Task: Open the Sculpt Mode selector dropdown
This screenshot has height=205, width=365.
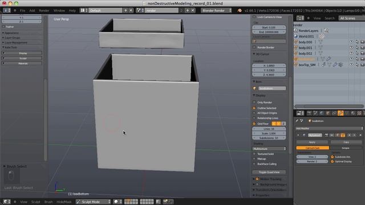Action: coord(93,202)
